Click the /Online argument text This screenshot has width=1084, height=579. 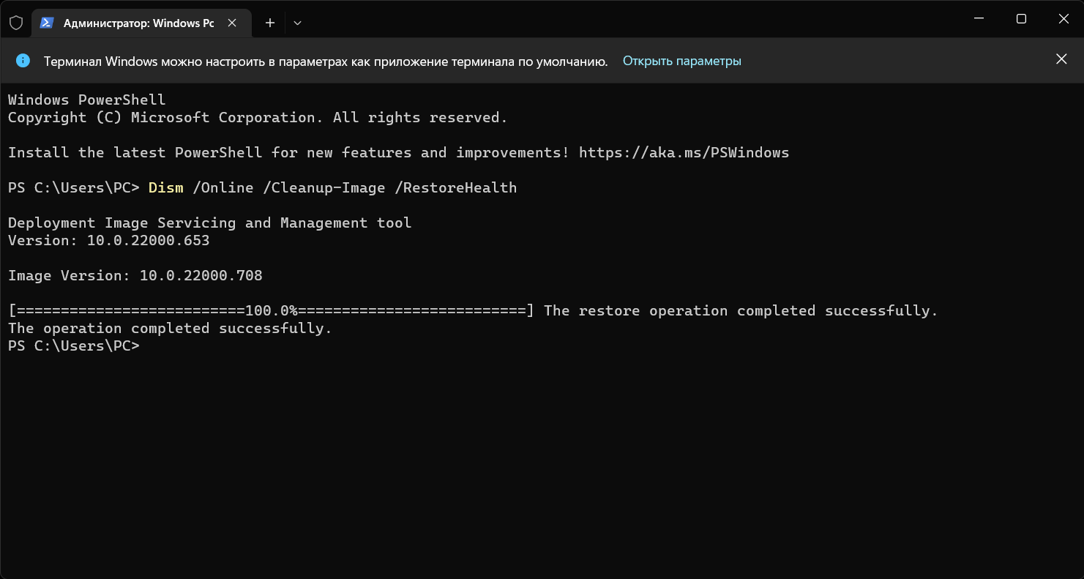(223, 188)
